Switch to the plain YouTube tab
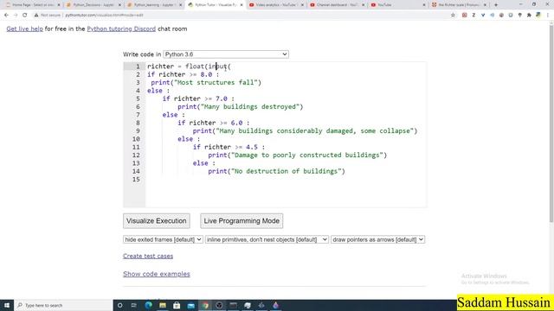 click(398, 5)
